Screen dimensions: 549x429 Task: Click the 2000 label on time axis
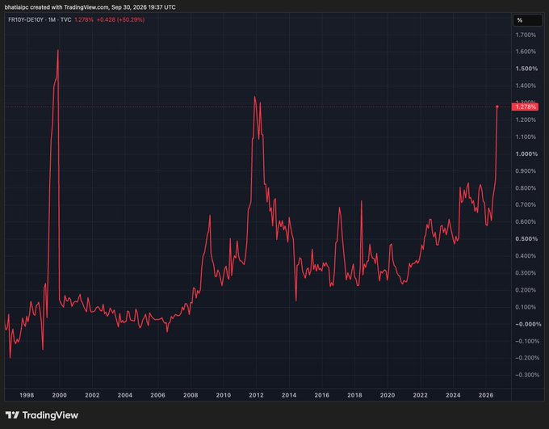pos(59,395)
